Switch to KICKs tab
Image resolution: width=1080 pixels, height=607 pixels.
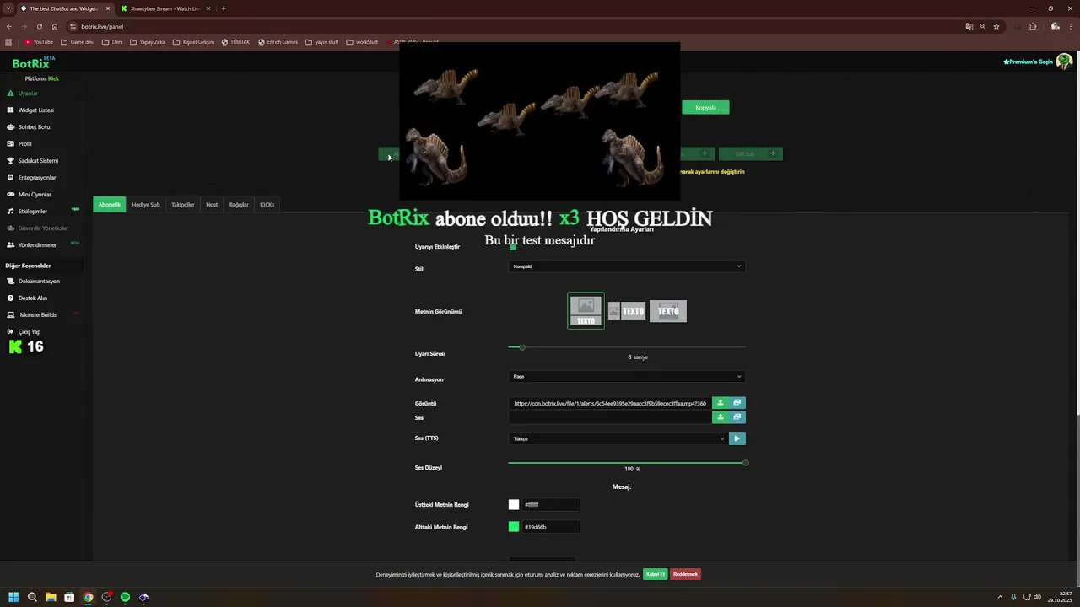[267, 205]
